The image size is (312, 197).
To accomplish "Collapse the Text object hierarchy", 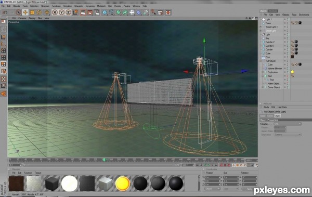I will (x=263, y=76).
